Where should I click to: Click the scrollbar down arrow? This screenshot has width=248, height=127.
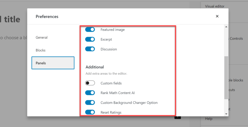226,114
